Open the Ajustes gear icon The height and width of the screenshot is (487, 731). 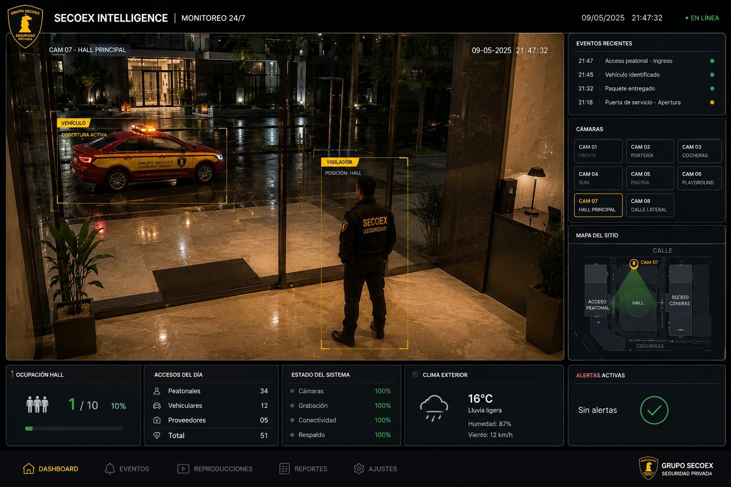[x=359, y=468]
